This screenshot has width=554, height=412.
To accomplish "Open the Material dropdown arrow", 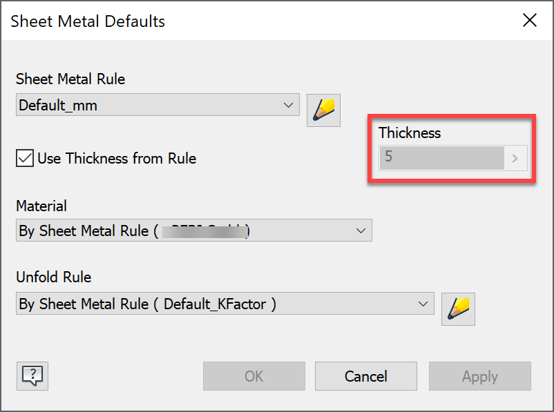I will pos(361,230).
